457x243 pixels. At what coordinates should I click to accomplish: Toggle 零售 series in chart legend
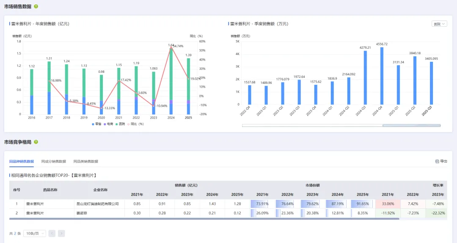96,124
